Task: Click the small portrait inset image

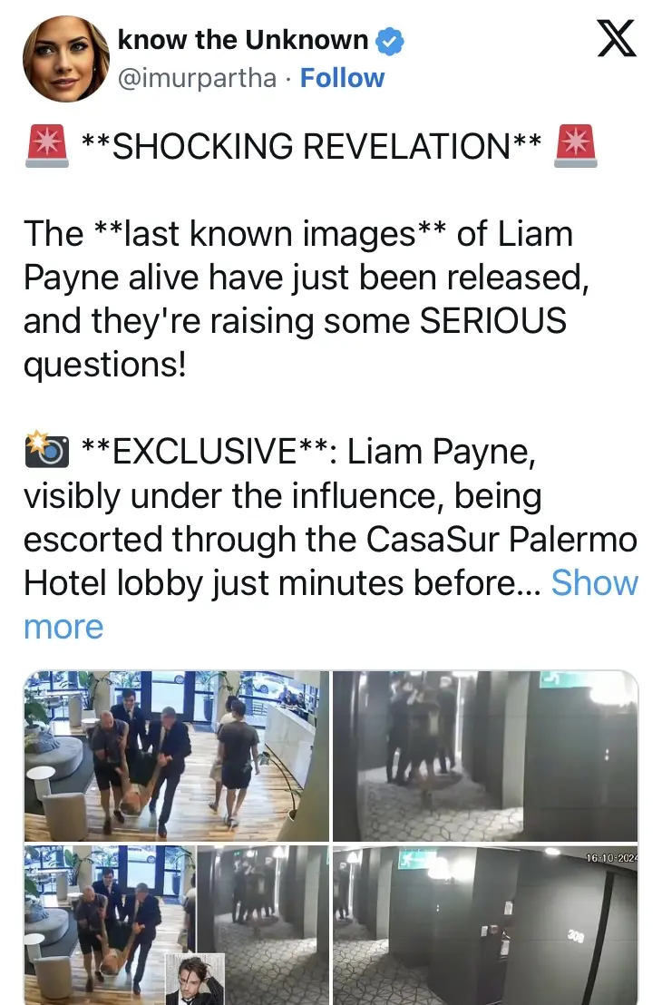Action: 196,980
